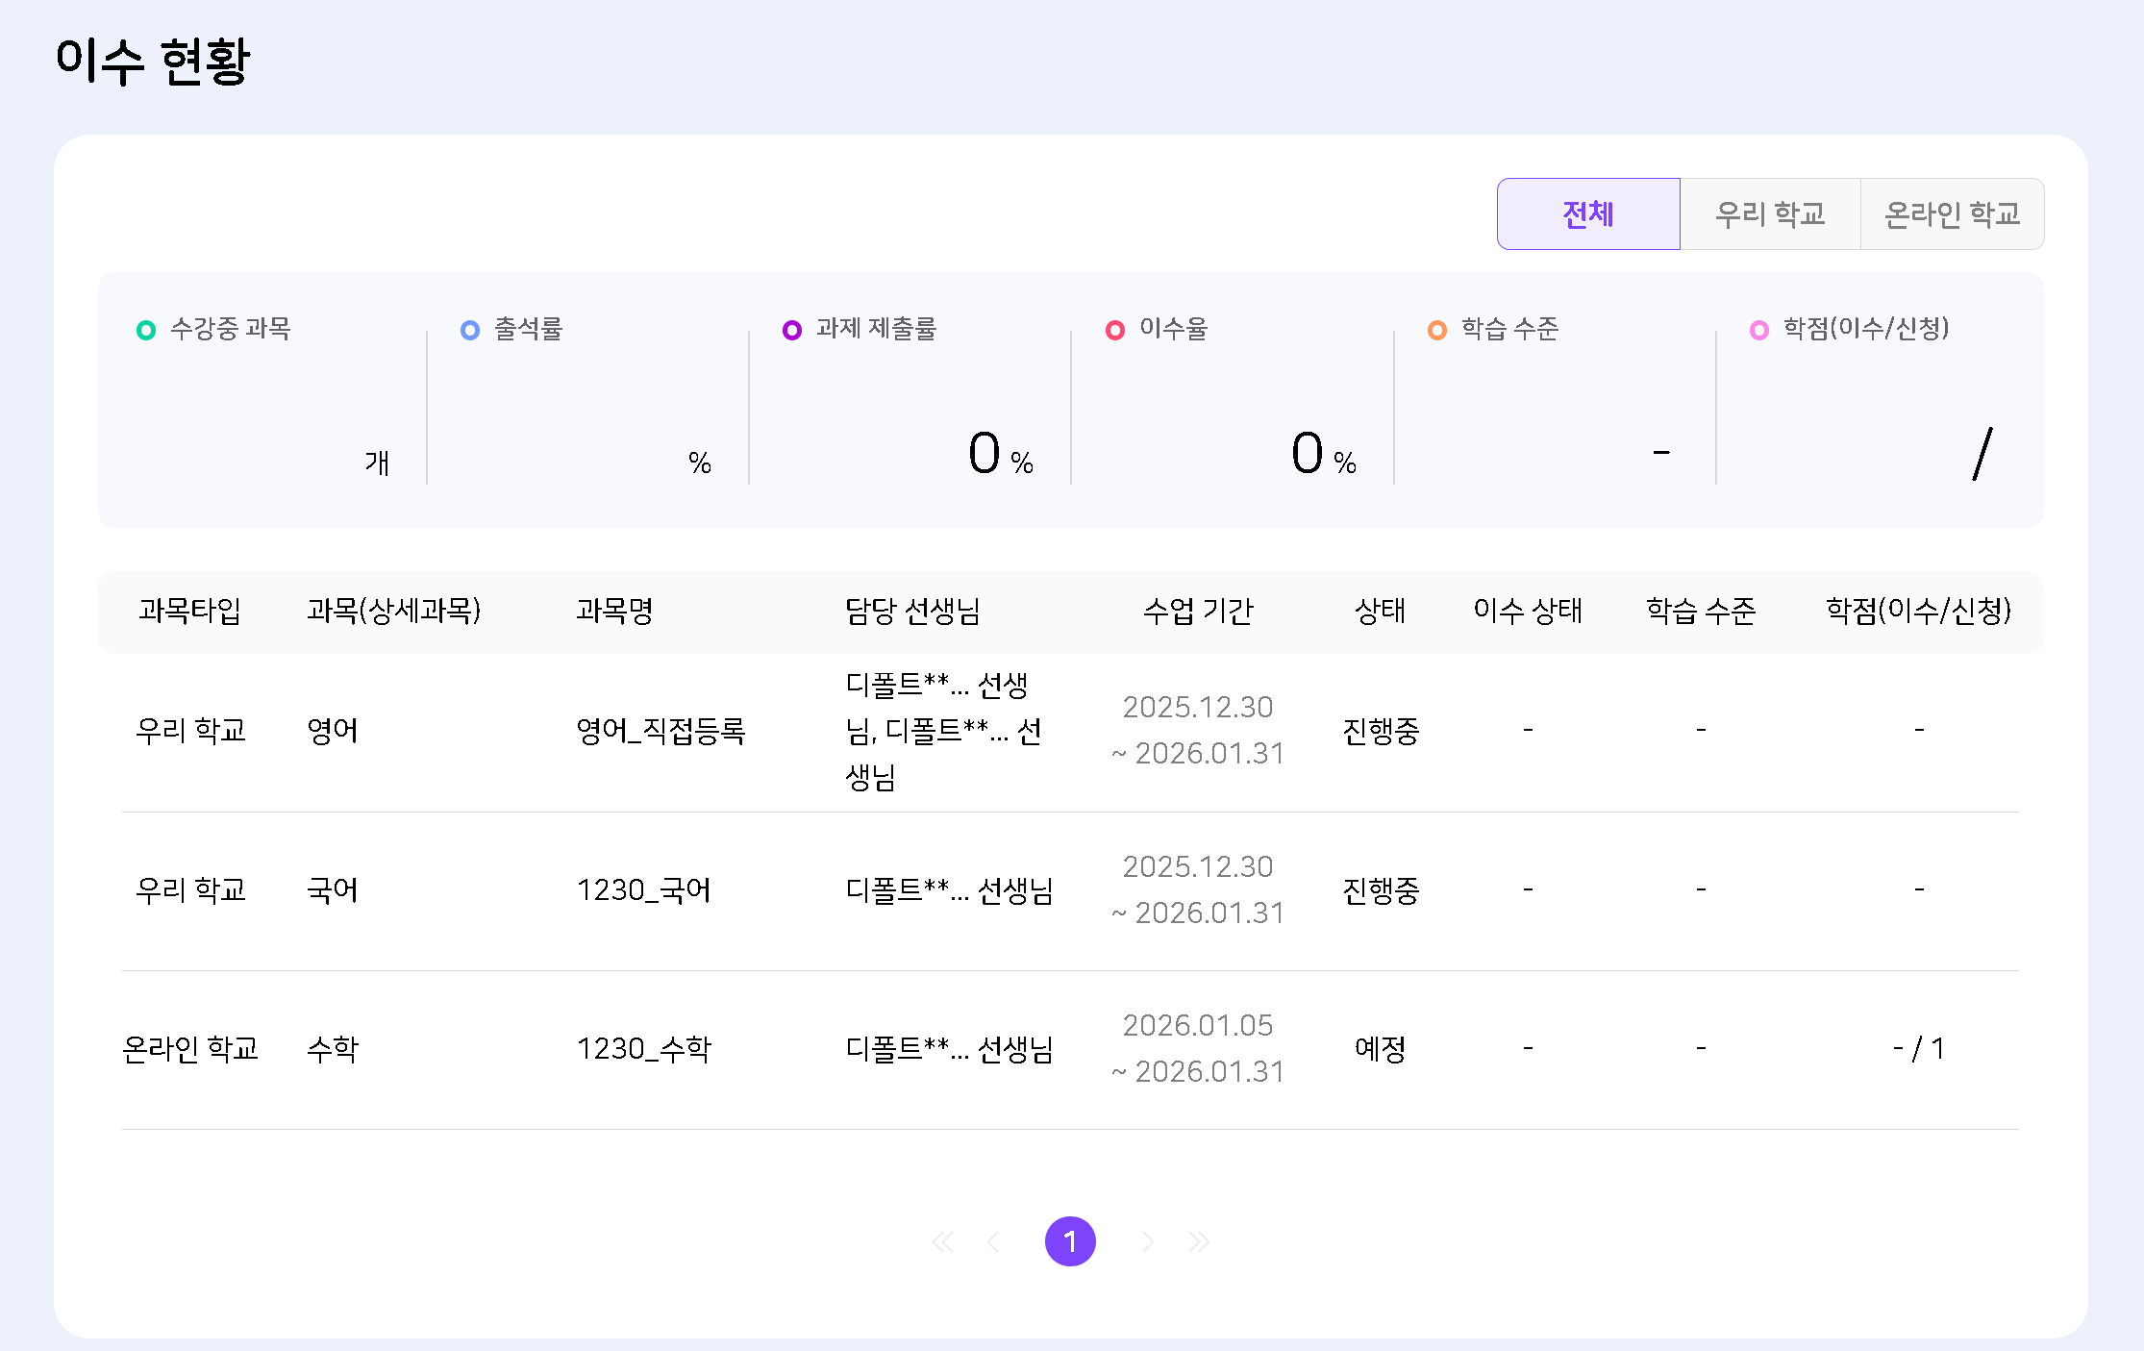Image resolution: width=2144 pixels, height=1351 pixels.
Task: Switch to the 우리 학교 tab
Action: pos(1770,213)
